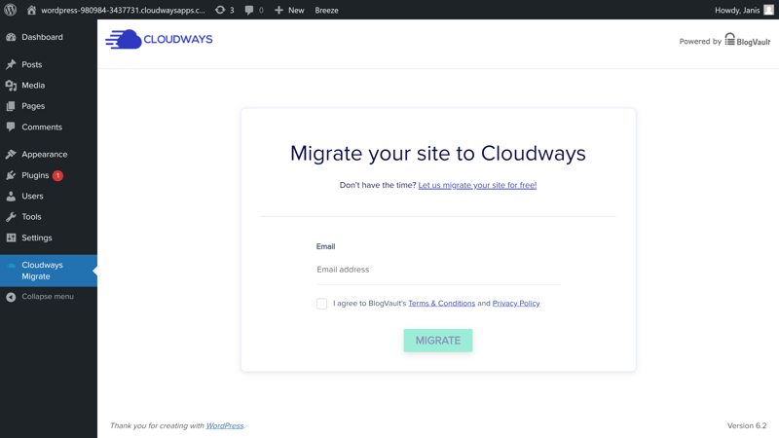Viewport: 779px width, 438px height.
Task: Open the Terms & Conditions link
Action: point(441,304)
